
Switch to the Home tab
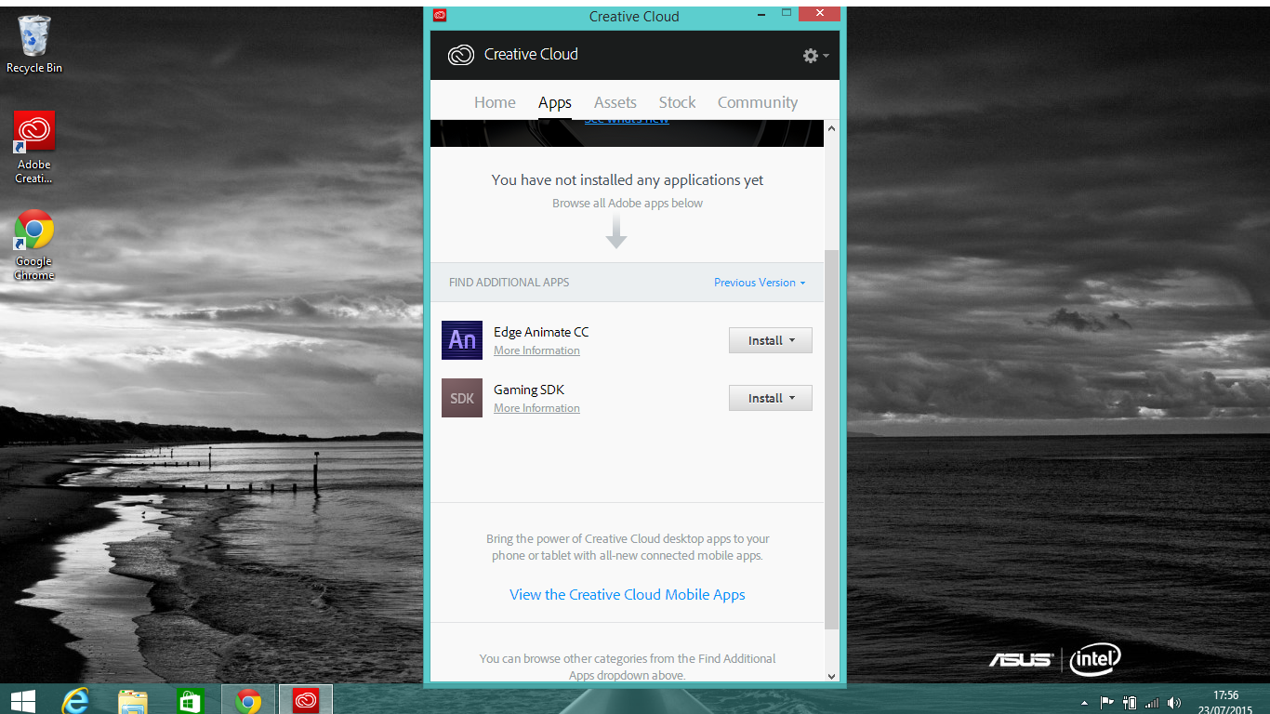(x=495, y=102)
